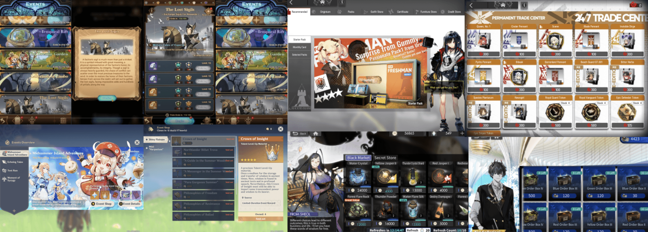The height and width of the screenshot is (232, 648).
Task: Open the info icon above the Outfit Store tab
Action: point(342,2)
